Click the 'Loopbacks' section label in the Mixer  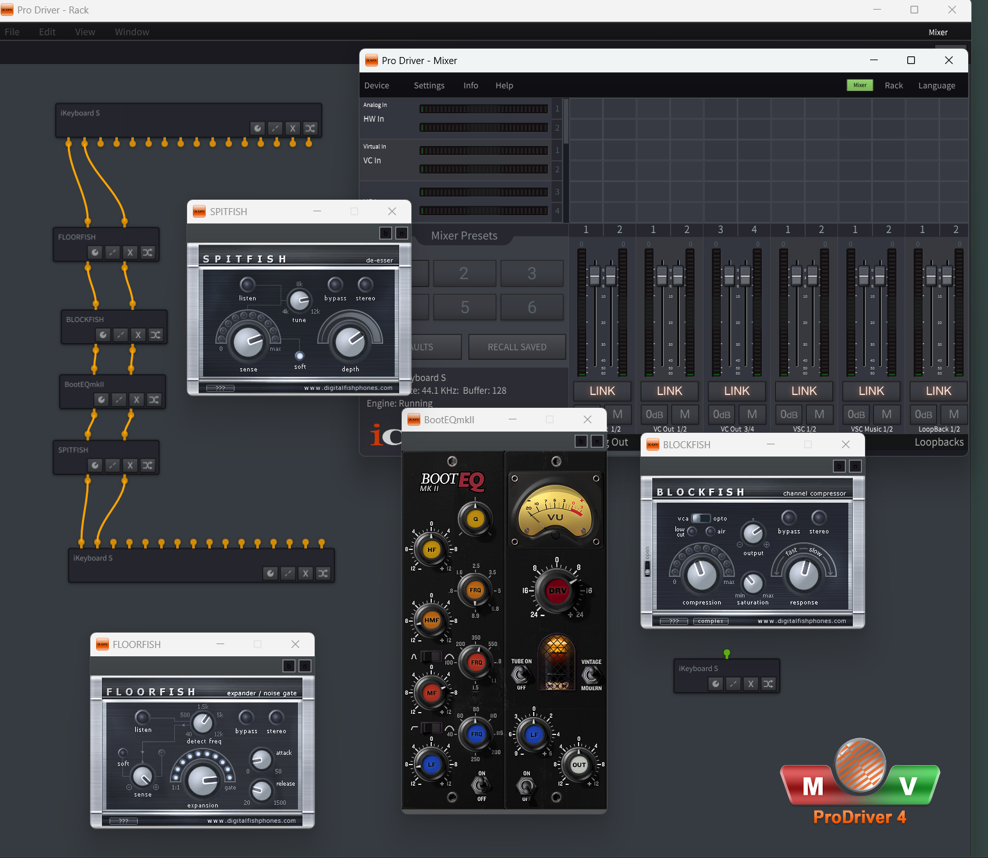939,442
